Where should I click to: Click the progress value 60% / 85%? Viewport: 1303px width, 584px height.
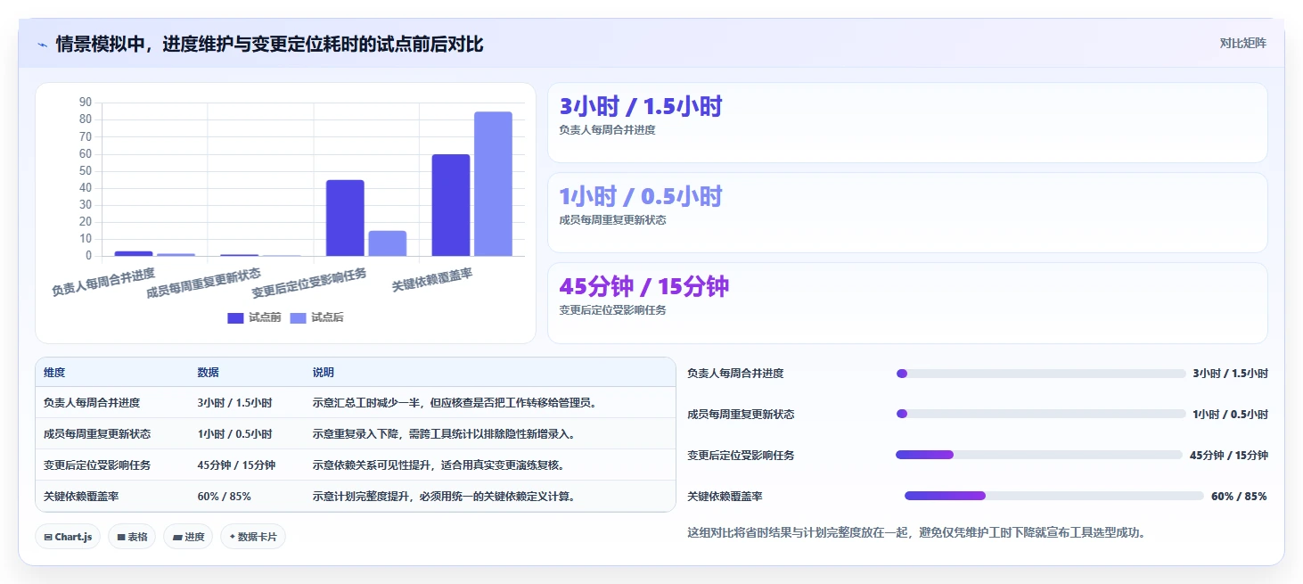[x=1239, y=497]
